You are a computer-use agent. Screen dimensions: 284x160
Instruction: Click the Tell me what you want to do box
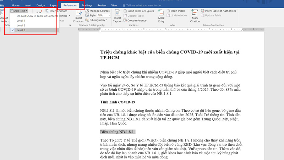[x=144, y=5]
